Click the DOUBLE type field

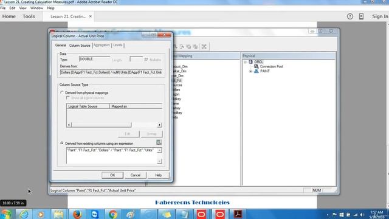(x=95, y=59)
